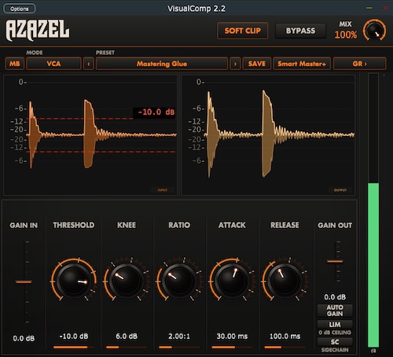Toggle the SOFT CLIP button
The width and height of the screenshot is (393, 357).
coord(242,31)
